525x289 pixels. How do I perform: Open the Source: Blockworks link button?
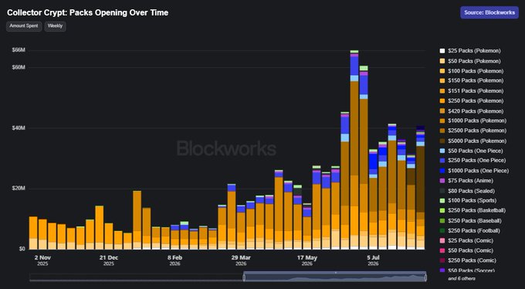(x=489, y=12)
